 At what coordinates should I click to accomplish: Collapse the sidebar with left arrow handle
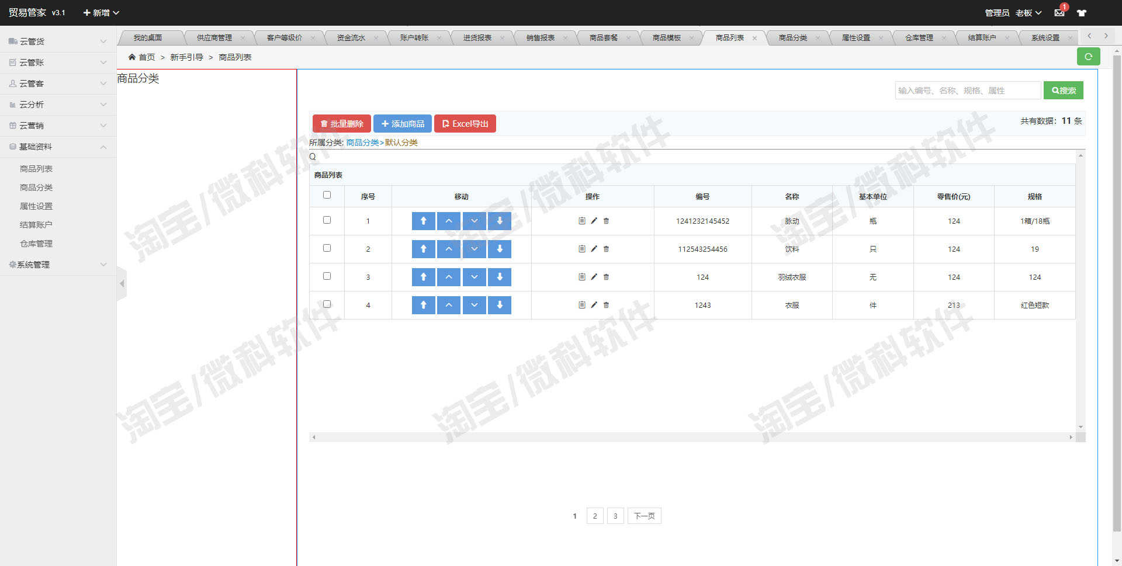pyautogui.click(x=122, y=284)
